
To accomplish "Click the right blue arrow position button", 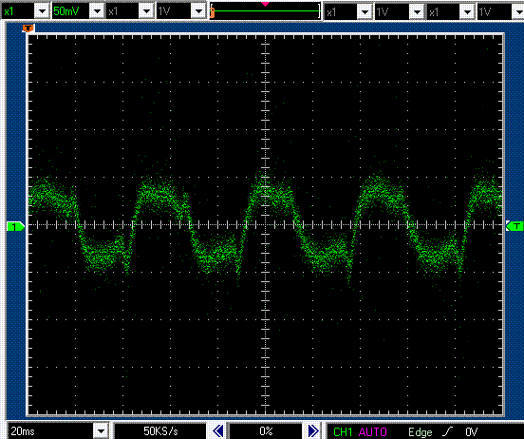I will pyautogui.click(x=313, y=431).
